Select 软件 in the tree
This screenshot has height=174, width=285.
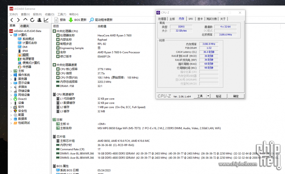[x=21, y=107]
